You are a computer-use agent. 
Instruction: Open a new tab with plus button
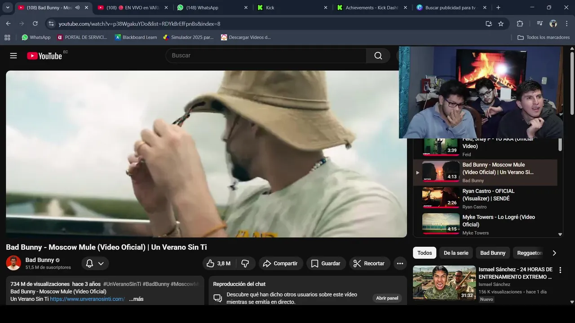(498, 8)
